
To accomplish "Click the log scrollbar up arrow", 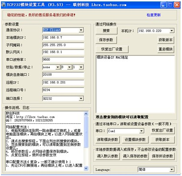I will point(86,113).
